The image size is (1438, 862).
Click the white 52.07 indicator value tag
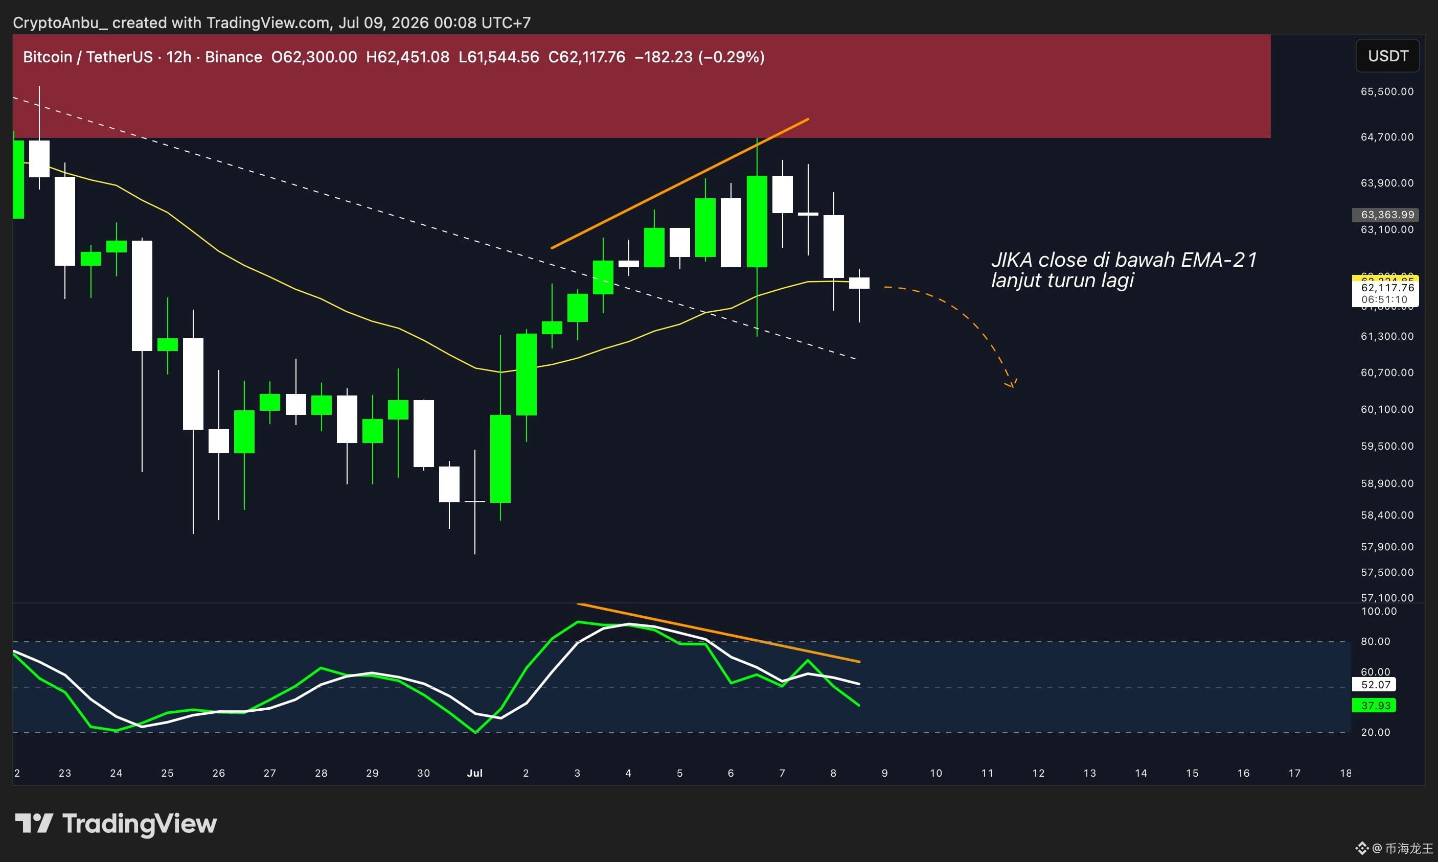(1374, 685)
